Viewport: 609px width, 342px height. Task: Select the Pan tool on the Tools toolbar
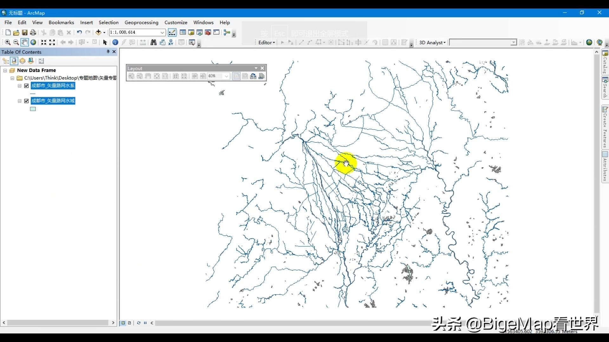24,42
